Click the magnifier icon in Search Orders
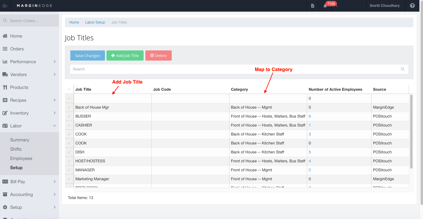The image size is (423, 219). point(5,21)
